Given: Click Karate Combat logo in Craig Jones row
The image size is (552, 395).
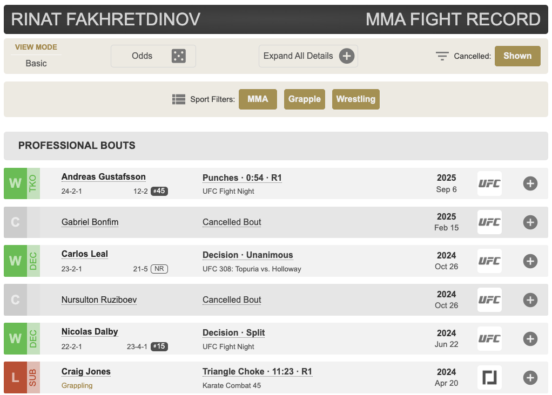Looking at the screenshot, I should [489, 378].
